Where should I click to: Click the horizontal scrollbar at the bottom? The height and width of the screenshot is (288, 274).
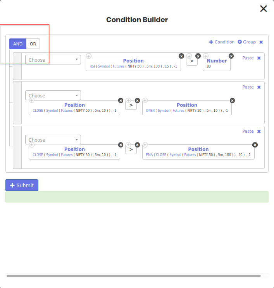tap(134, 276)
